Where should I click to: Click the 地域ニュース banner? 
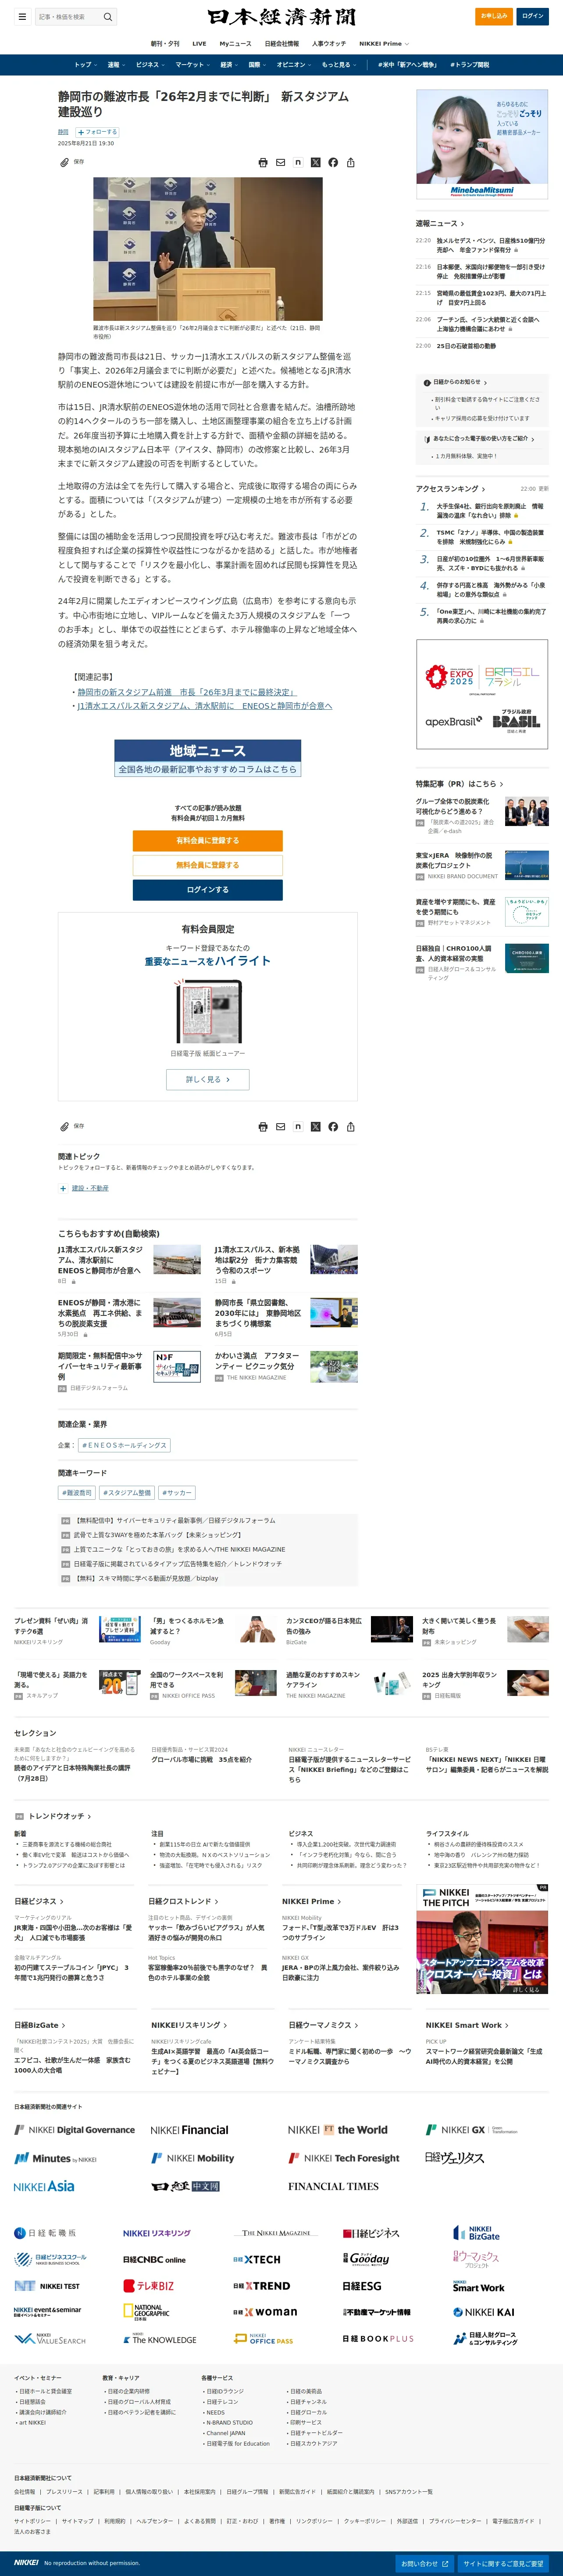pos(208,758)
